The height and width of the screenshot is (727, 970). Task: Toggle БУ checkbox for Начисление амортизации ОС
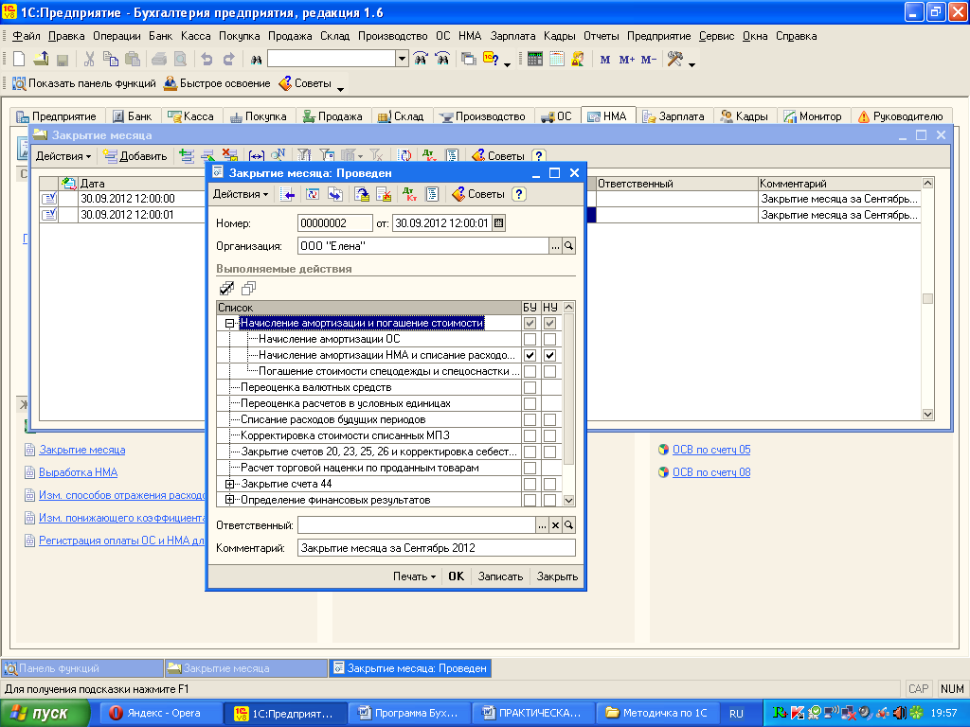click(x=530, y=340)
